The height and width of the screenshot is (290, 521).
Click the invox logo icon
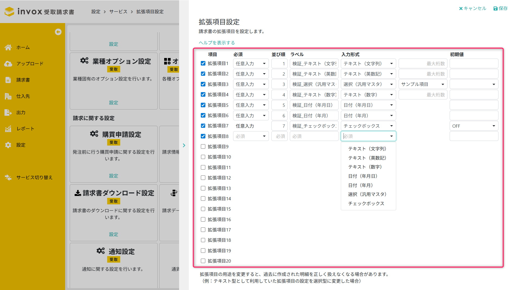click(9, 12)
